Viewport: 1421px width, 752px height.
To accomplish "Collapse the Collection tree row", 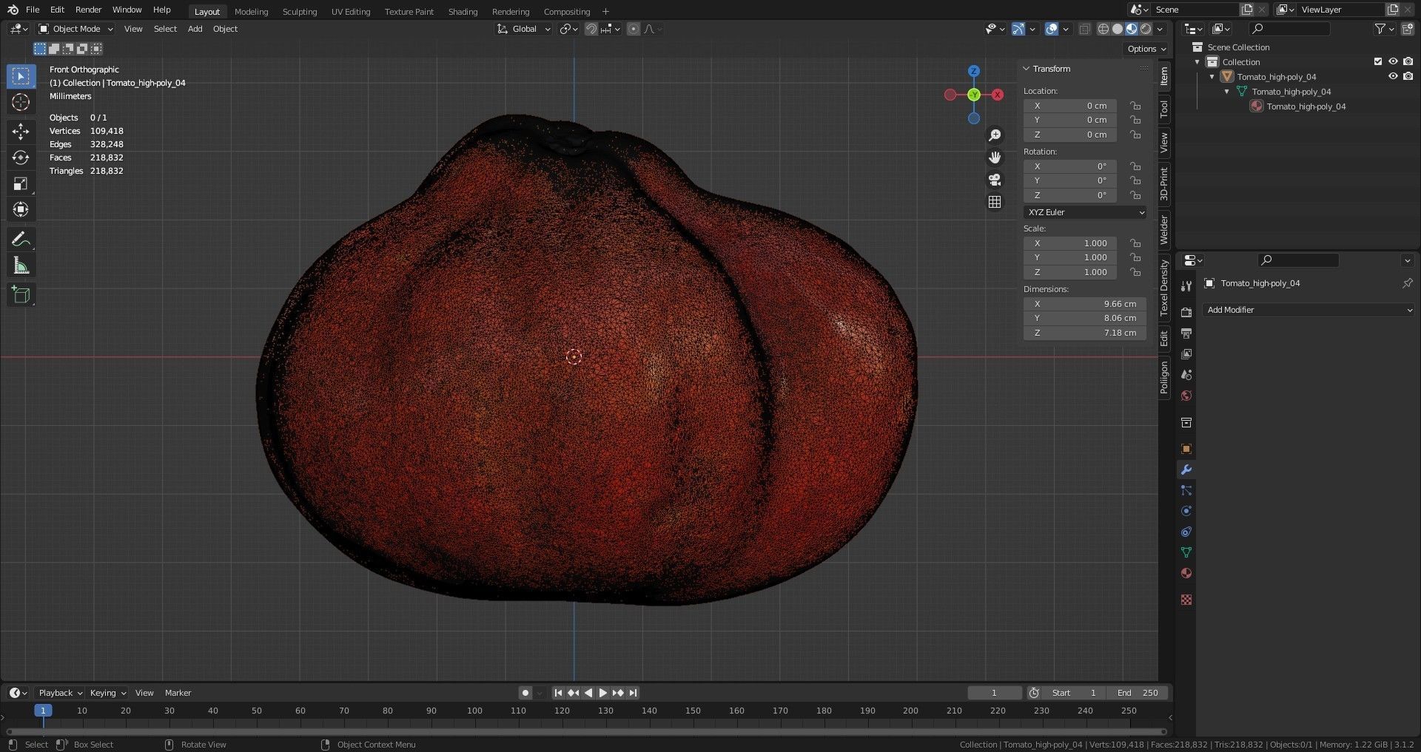I will tap(1197, 62).
